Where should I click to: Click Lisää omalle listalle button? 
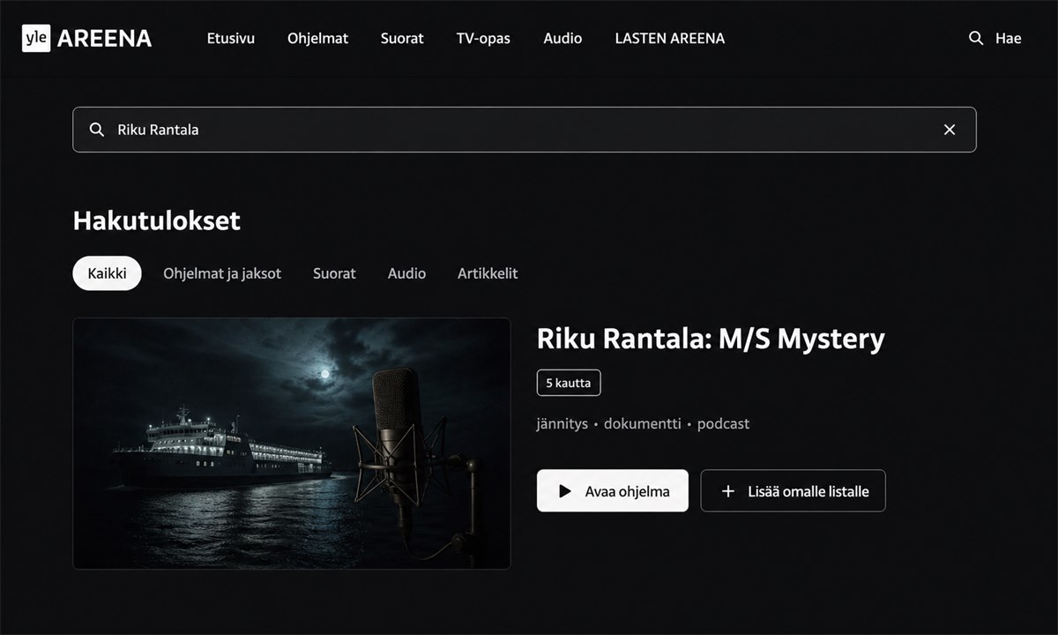pos(793,491)
